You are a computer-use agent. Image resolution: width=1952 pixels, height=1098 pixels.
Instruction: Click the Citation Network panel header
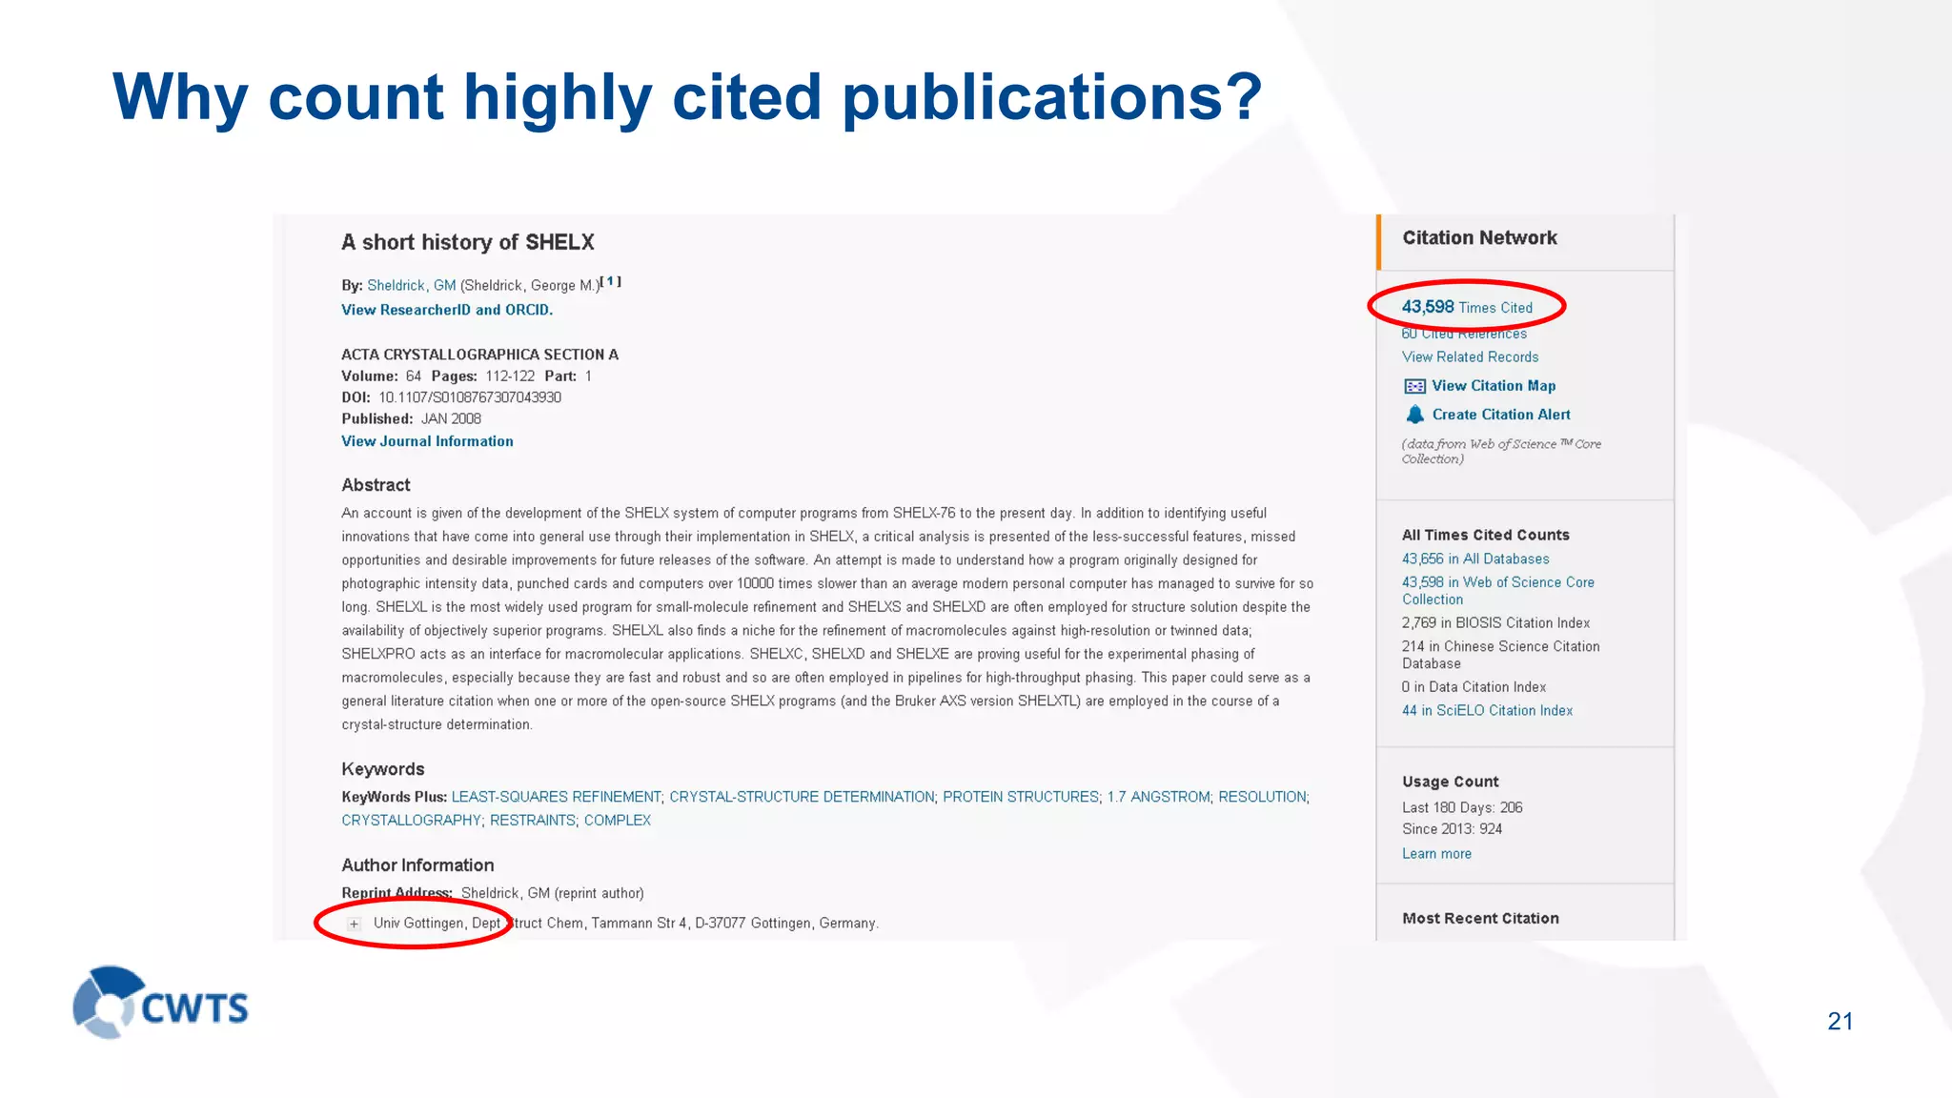tap(1479, 238)
